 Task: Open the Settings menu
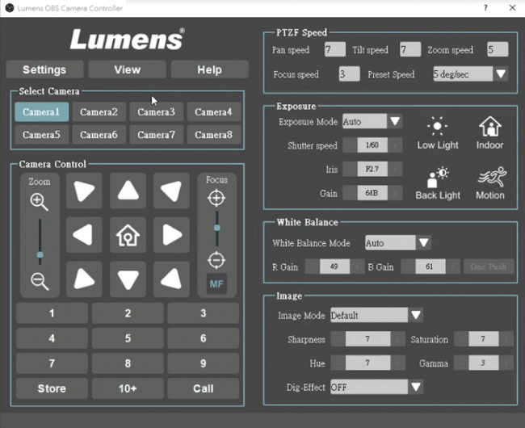coord(44,69)
